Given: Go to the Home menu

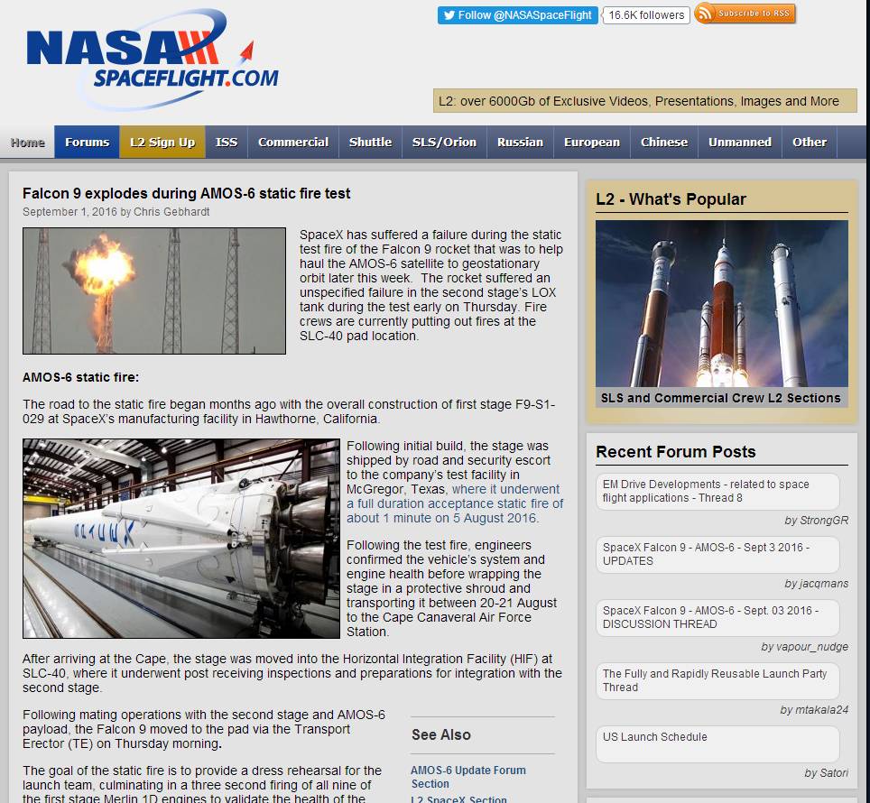Looking at the screenshot, I should pyautogui.click(x=27, y=142).
